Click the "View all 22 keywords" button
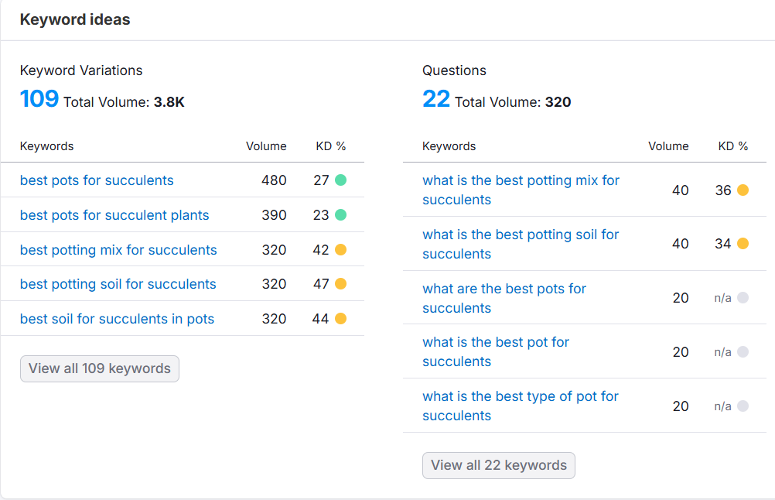The image size is (775, 500). (x=498, y=465)
